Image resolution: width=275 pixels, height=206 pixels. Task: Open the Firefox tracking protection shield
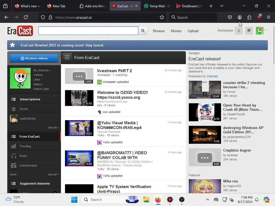(43, 17)
